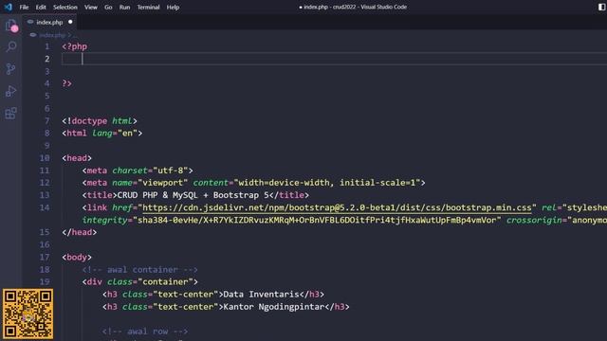The image size is (607, 341).
Task: Click 'Data Inventaris' heading text
Action: [262, 295]
